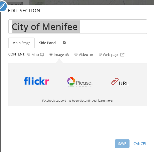
Task: Click the video camera icon
Action: tap(91, 55)
